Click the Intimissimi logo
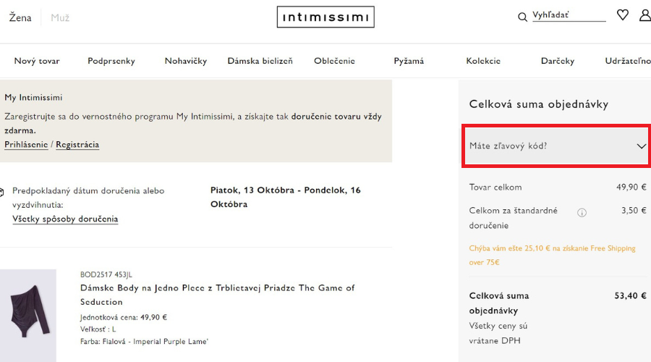Image resolution: width=651 pixels, height=362 pixels. pyautogui.click(x=325, y=17)
